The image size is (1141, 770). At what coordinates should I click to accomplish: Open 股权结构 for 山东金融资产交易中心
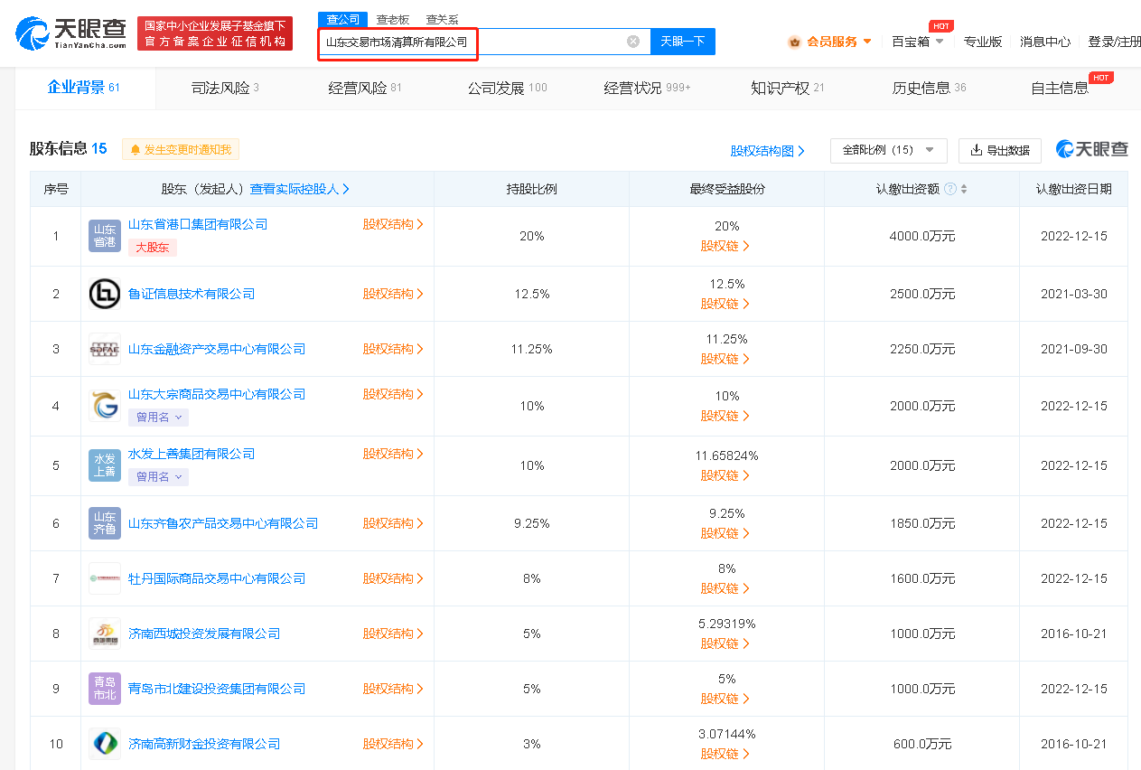[394, 349]
